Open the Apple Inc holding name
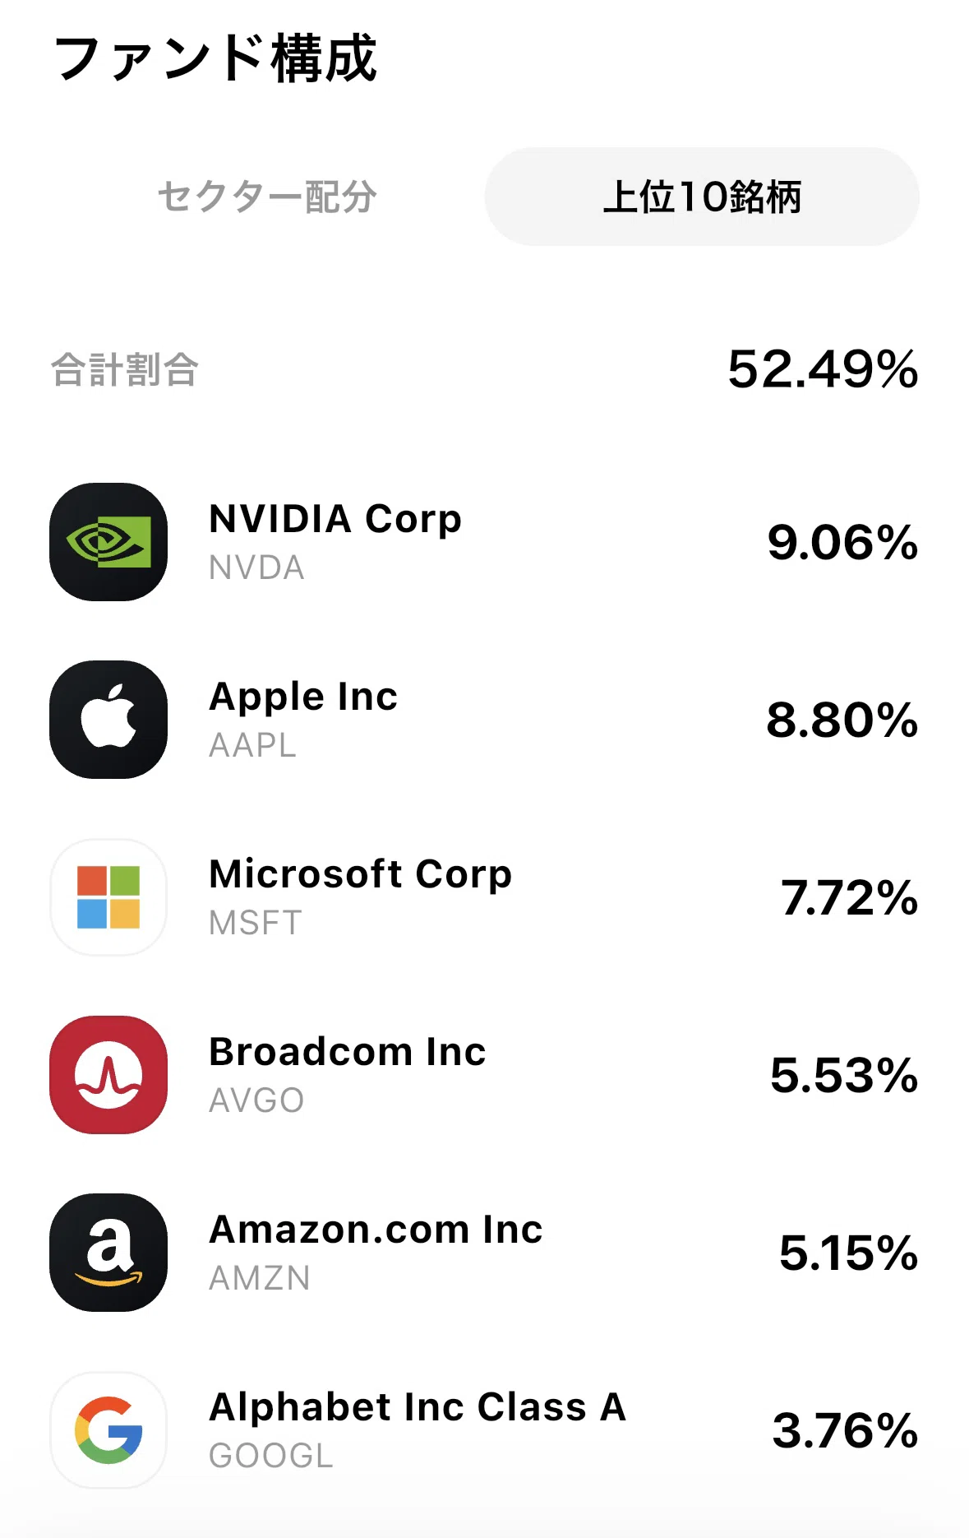This screenshot has width=969, height=1538. 303,697
